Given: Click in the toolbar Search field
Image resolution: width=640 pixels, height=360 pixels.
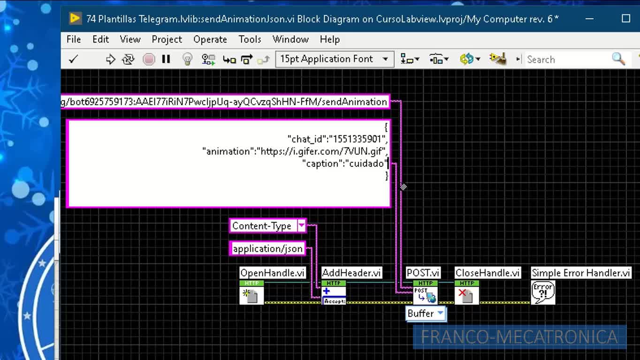Looking at the screenshot, I should (x=565, y=60).
